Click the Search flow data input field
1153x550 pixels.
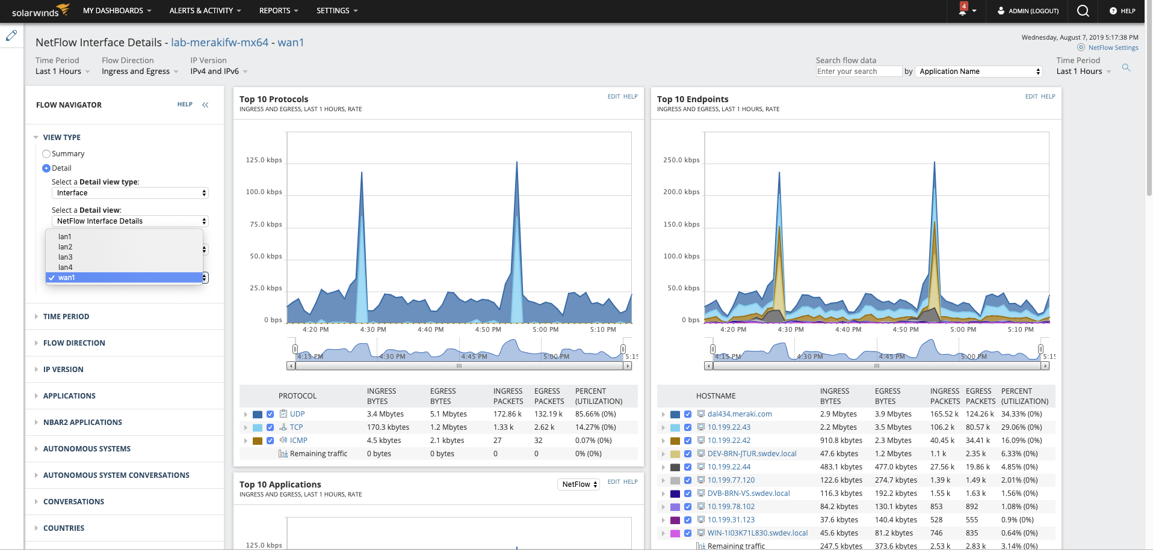(x=859, y=72)
